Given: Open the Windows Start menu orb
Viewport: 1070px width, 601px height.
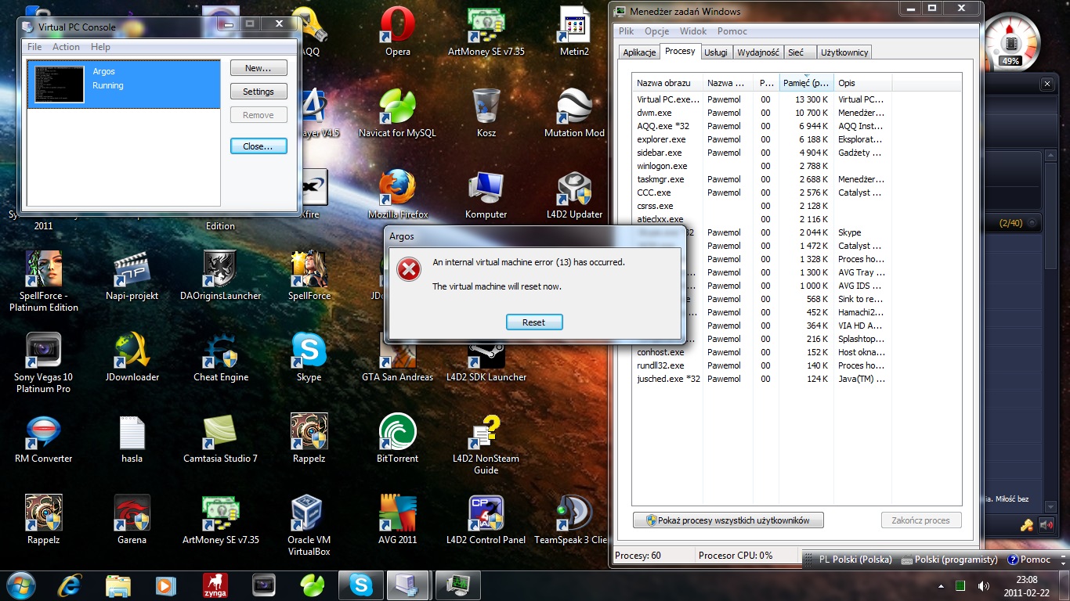Looking at the screenshot, I should (20, 585).
